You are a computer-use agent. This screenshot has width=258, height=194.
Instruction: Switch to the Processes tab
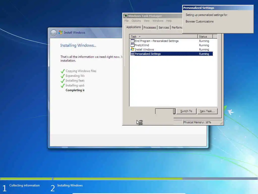click(150, 28)
